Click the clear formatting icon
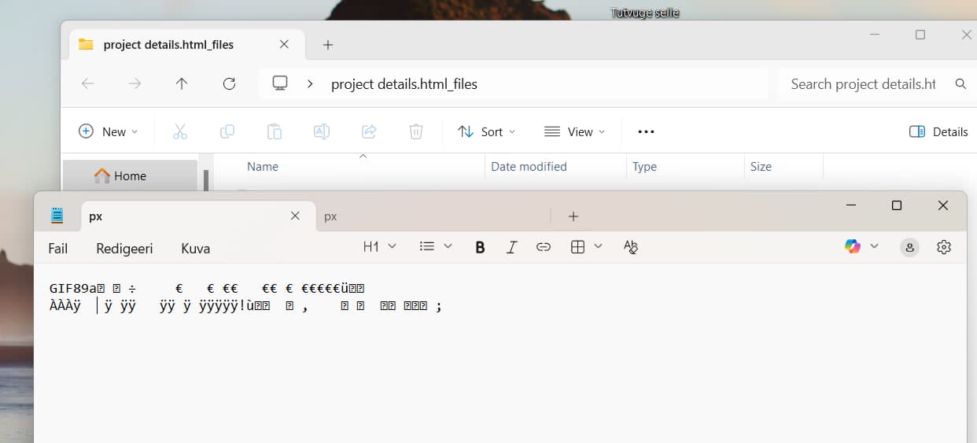 [x=630, y=247]
